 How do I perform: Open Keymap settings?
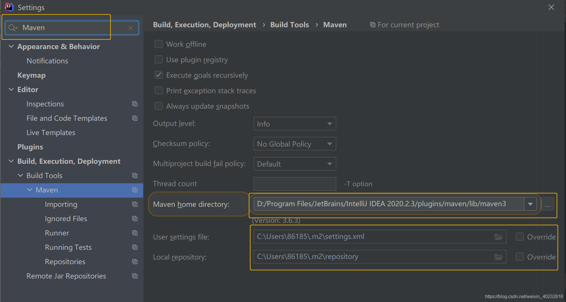coord(31,75)
